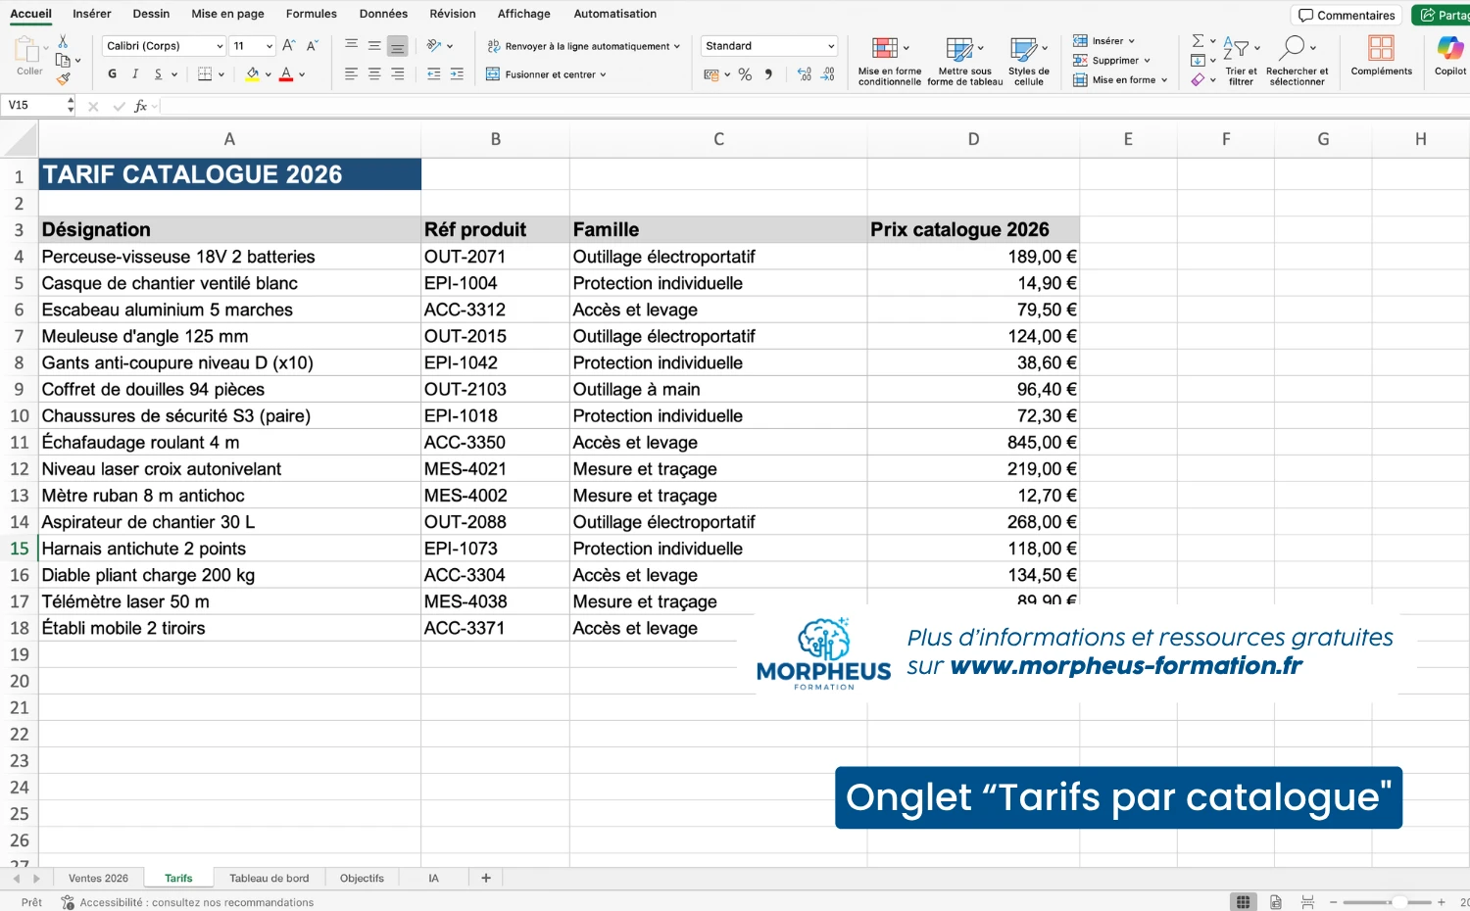Open the Commentaires pane
The image size is (1470, 911).
pos(1347,15)
